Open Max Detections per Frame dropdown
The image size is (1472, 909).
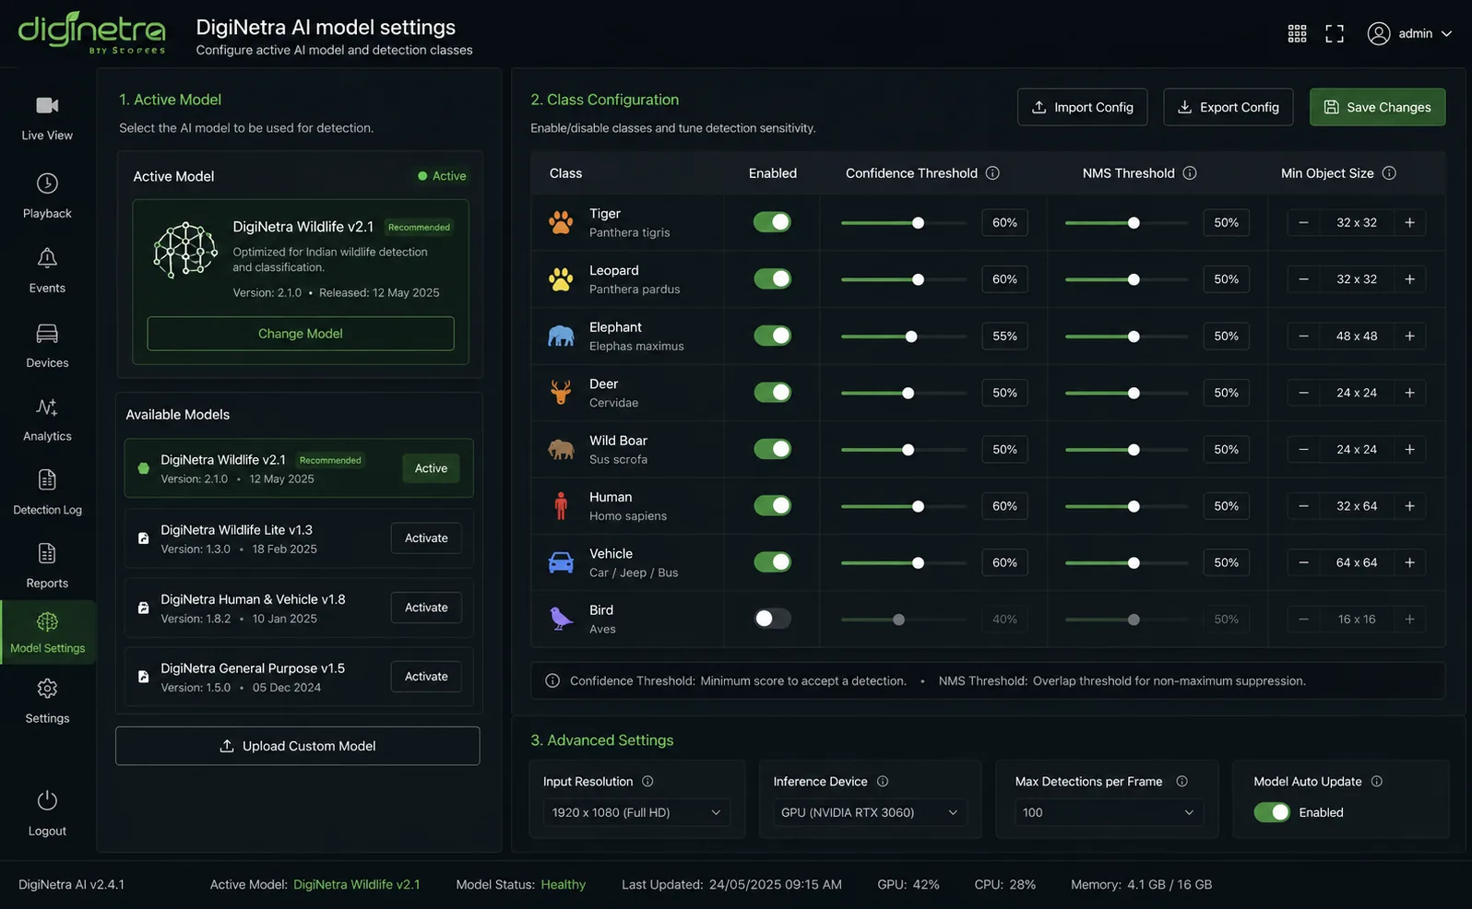(x=1109, y=812)
